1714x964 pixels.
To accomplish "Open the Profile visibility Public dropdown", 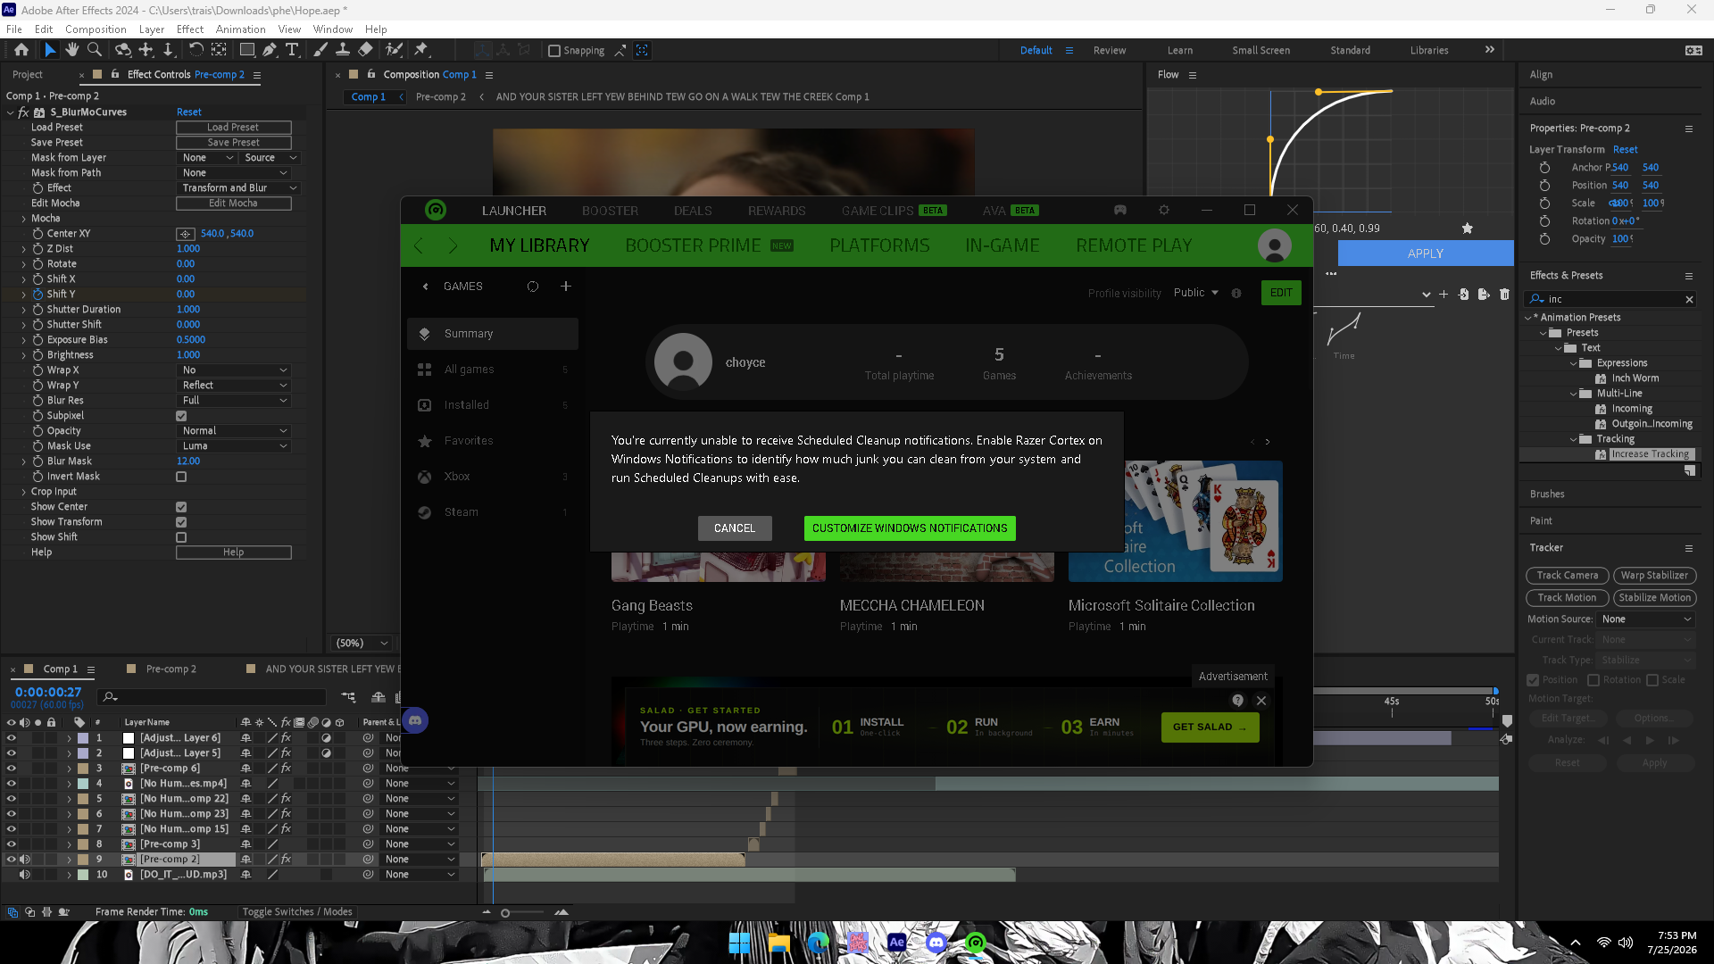I will (x=1195, y=293).
